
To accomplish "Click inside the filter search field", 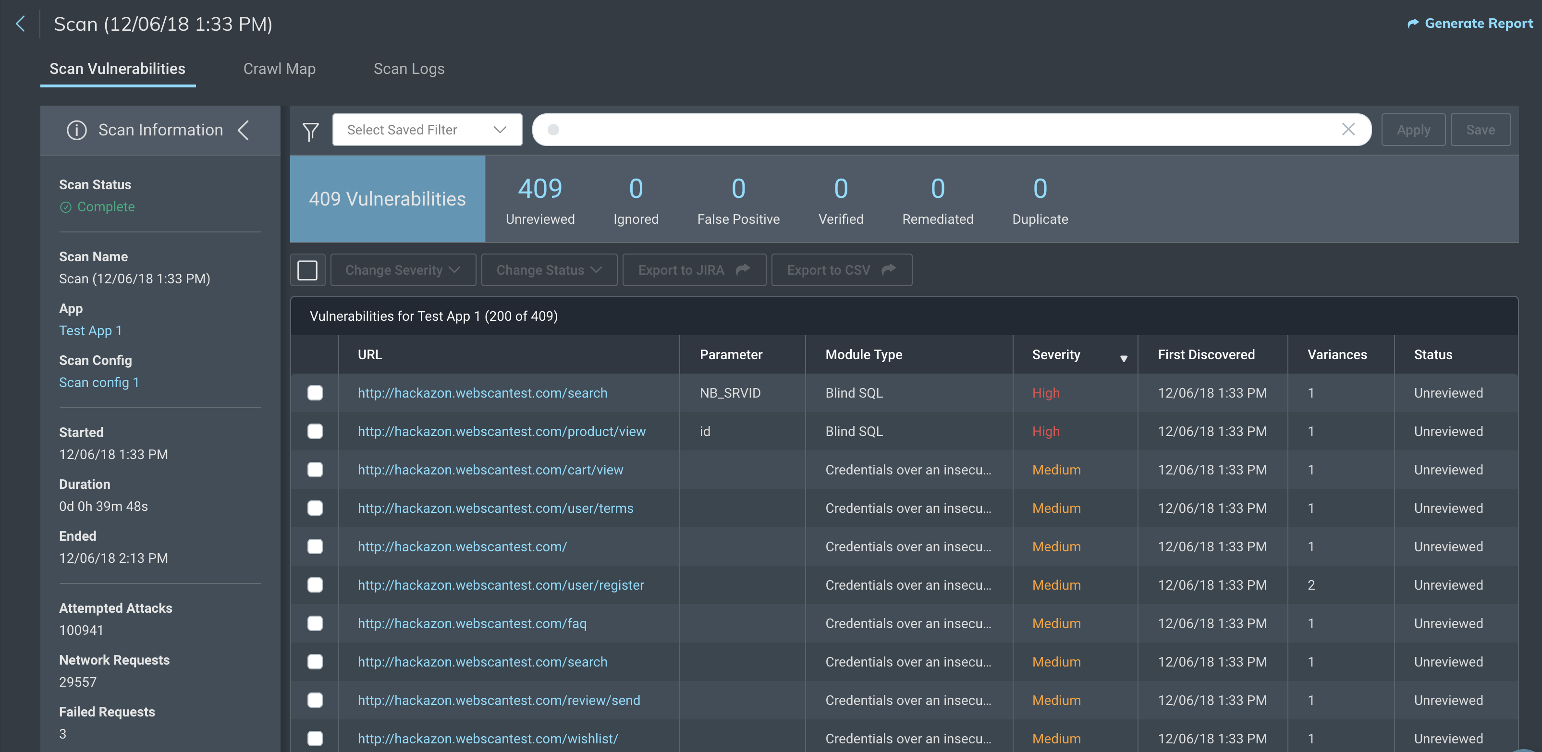I will (952, 130).
